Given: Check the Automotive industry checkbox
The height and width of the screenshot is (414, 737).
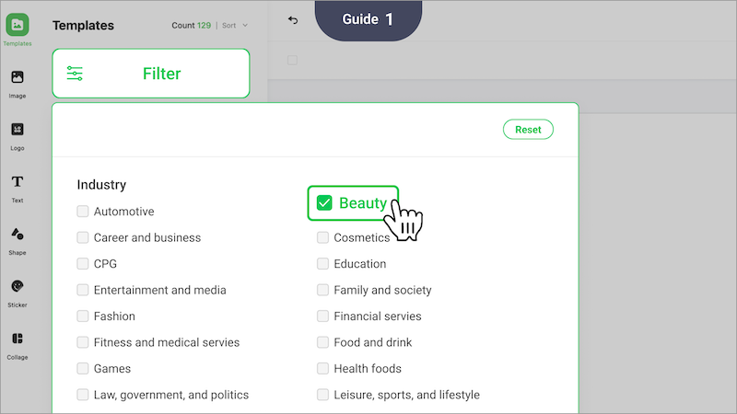Looking at the screenshot, I should click(x=84, y=212).
